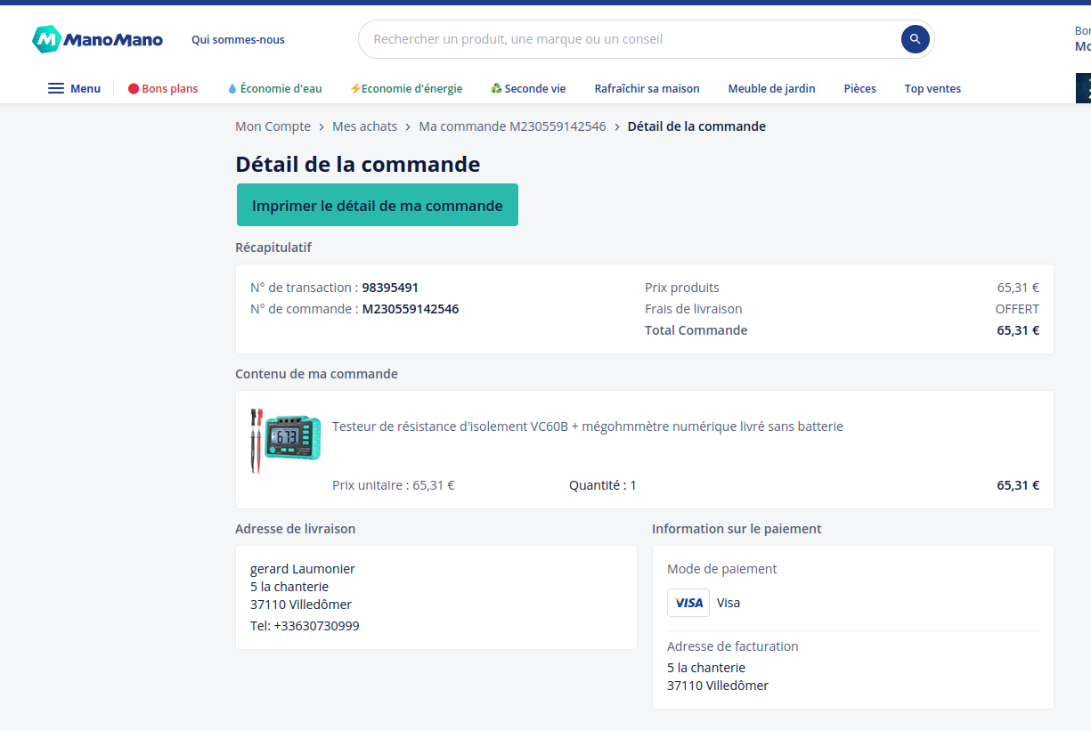Click the dark button at right of navigation
This screenshot has height=731, width=1091.
[x=1083, y=88]
